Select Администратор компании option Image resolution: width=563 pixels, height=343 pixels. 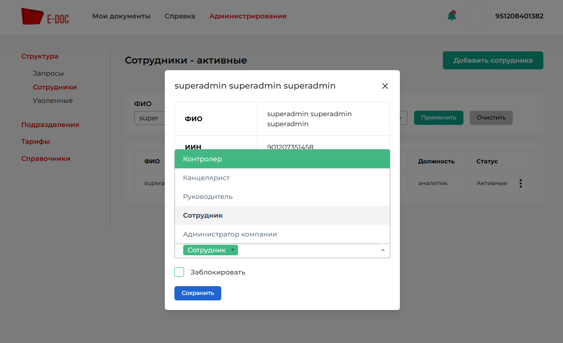click(x=282, y=234)
